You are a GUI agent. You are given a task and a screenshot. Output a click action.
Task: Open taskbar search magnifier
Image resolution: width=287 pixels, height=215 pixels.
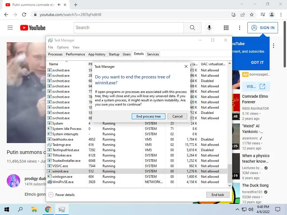point(20,209)
